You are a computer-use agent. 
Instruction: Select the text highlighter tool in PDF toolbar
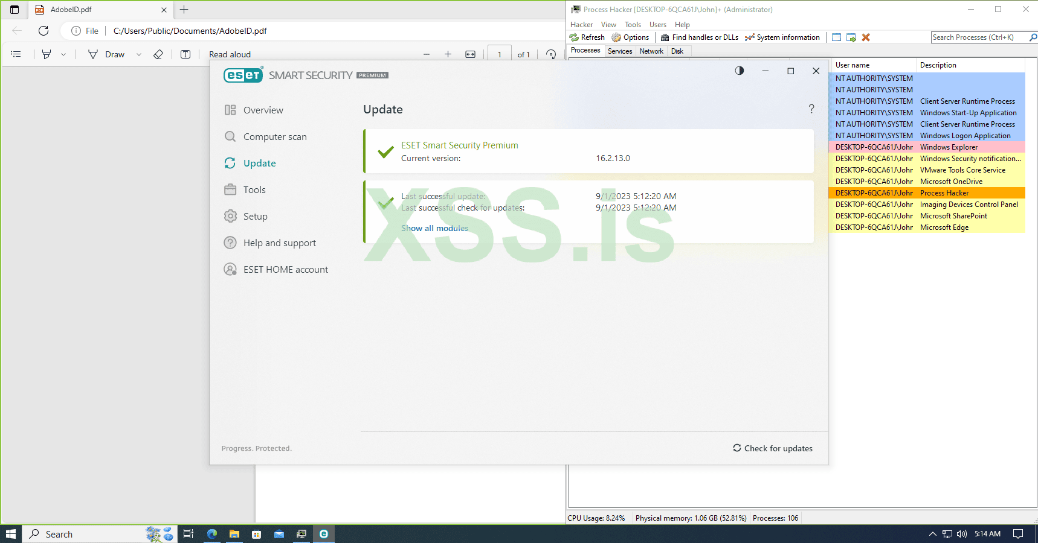click(46, 54)
